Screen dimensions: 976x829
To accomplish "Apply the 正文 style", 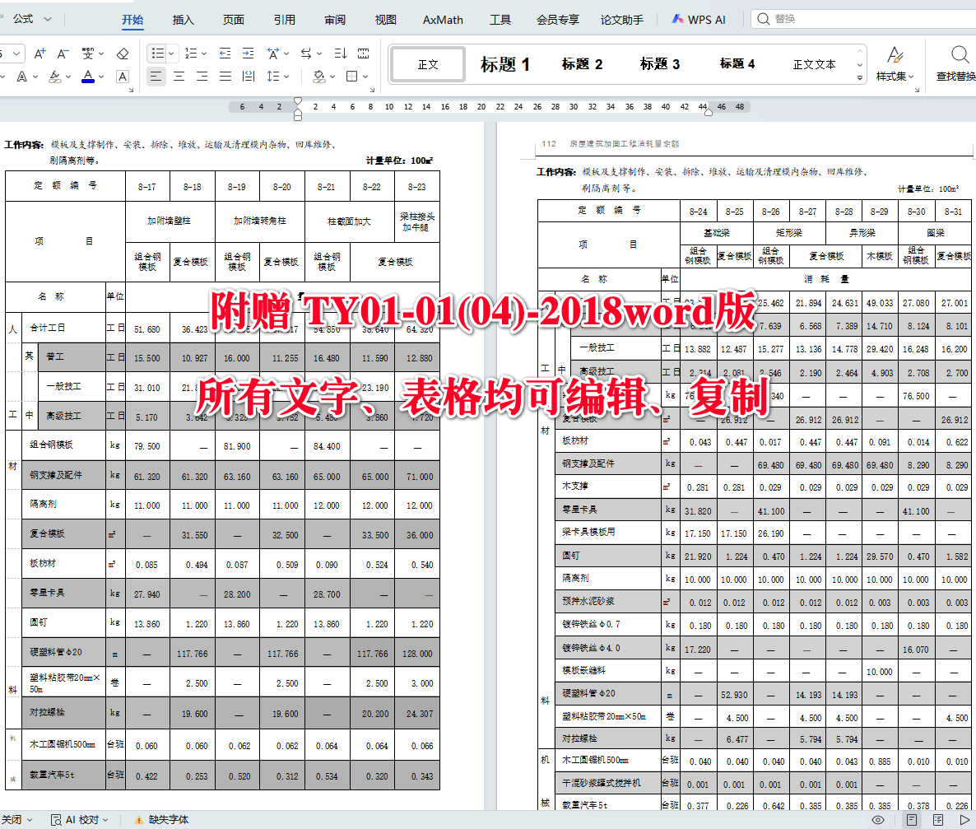I will (x=428, y=64).
